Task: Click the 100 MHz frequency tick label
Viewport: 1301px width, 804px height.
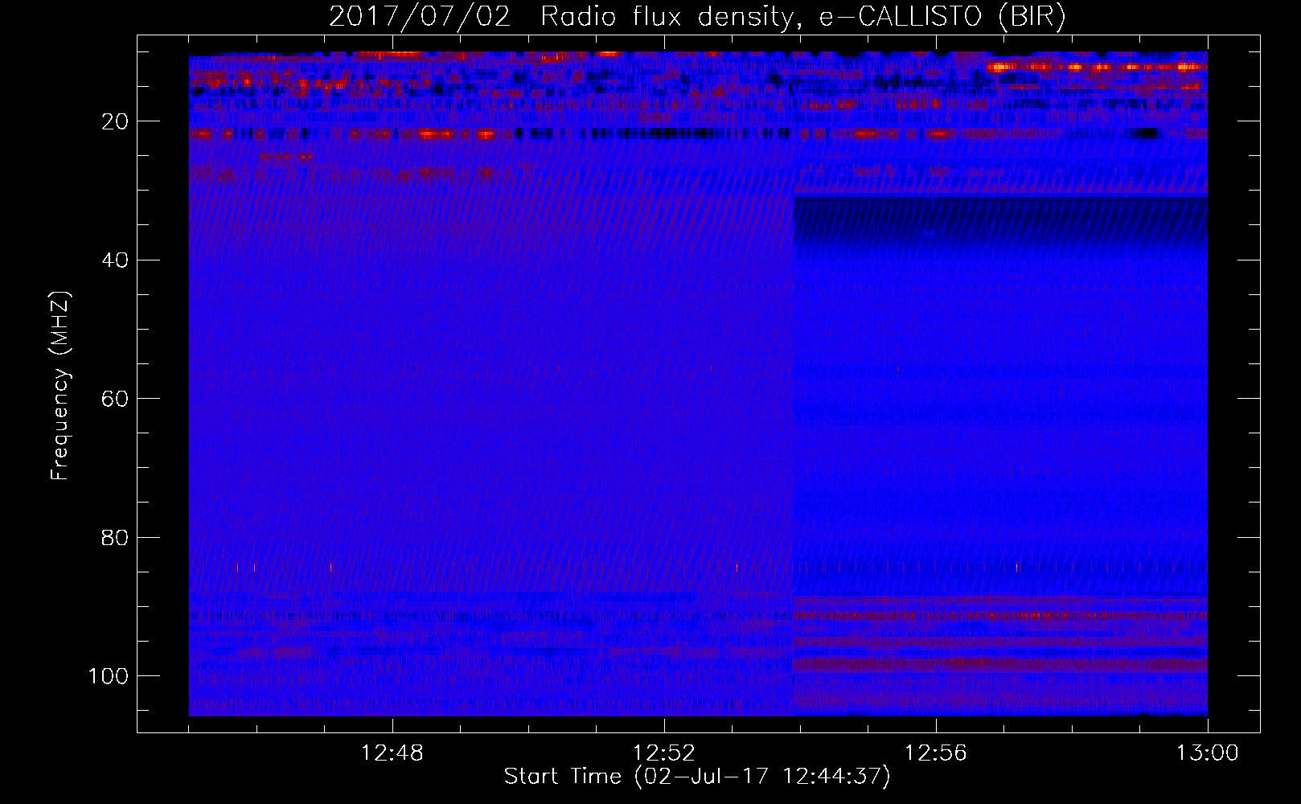Action: click(109, 676)
